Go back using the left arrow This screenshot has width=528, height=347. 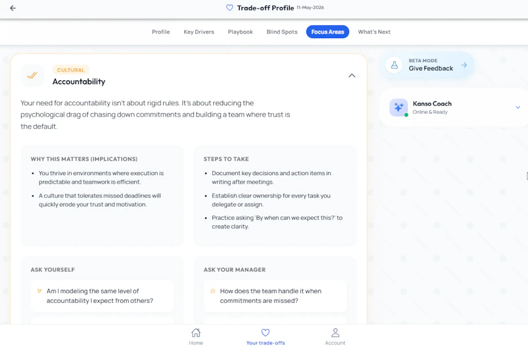[x=13, y=8]
